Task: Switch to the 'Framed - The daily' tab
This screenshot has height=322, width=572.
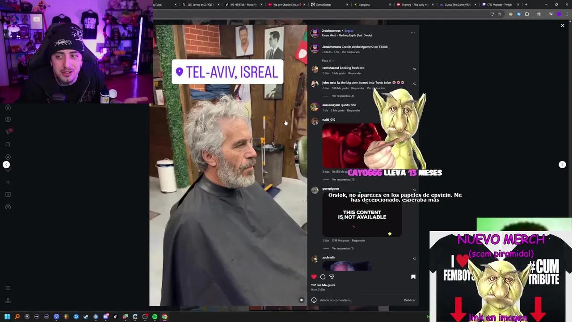Action: (x=414, y=4)
